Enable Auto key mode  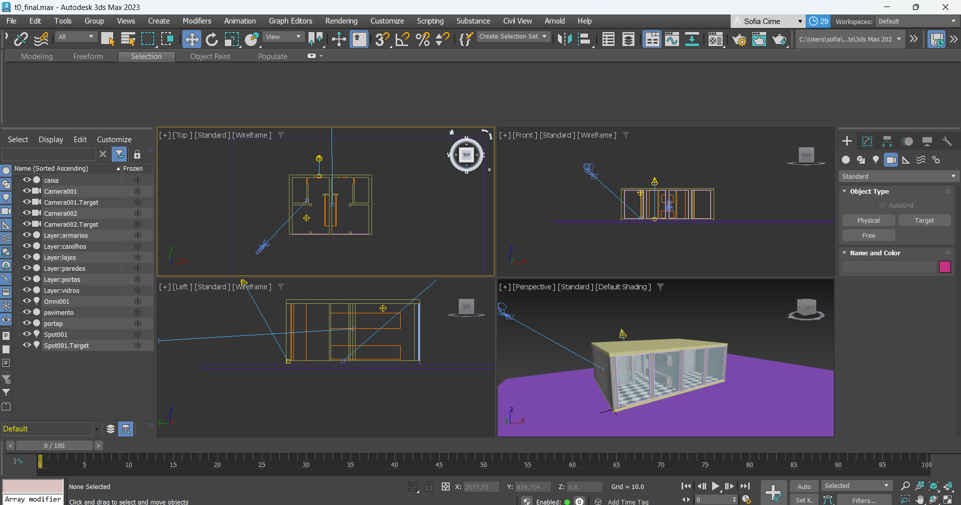tap(804, 486)
